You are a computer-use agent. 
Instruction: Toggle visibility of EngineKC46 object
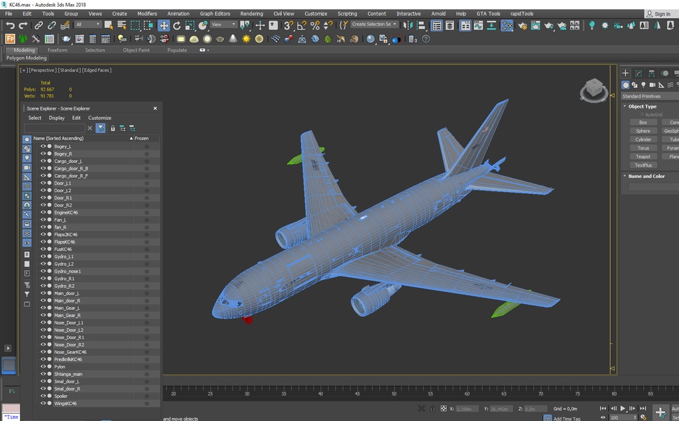[x=43, y=212]
